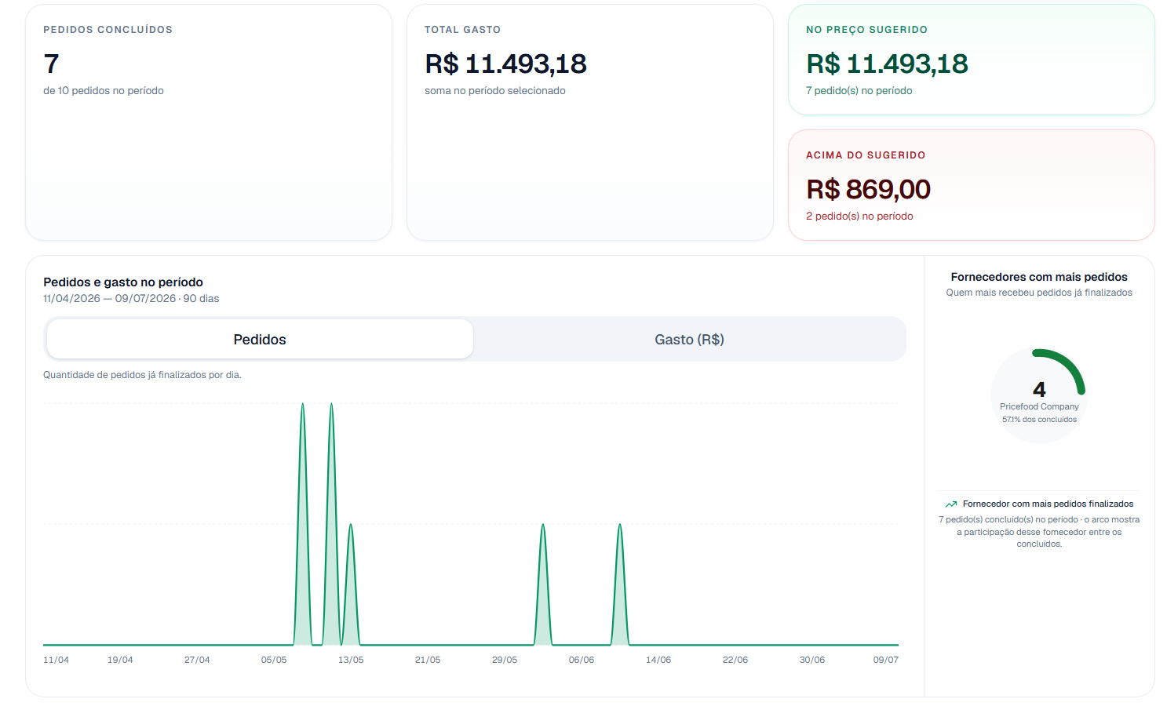Click the 05/05 axis label
This screenshot has width=1167, height=706.
[274, 660]
